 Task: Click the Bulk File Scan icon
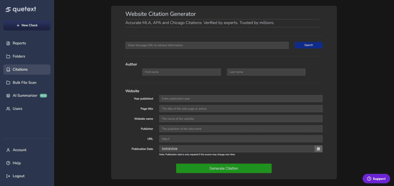(x=8, y=83)
